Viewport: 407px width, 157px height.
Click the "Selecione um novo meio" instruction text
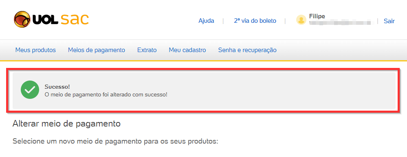pyautogui.click(x=116, y=142)
